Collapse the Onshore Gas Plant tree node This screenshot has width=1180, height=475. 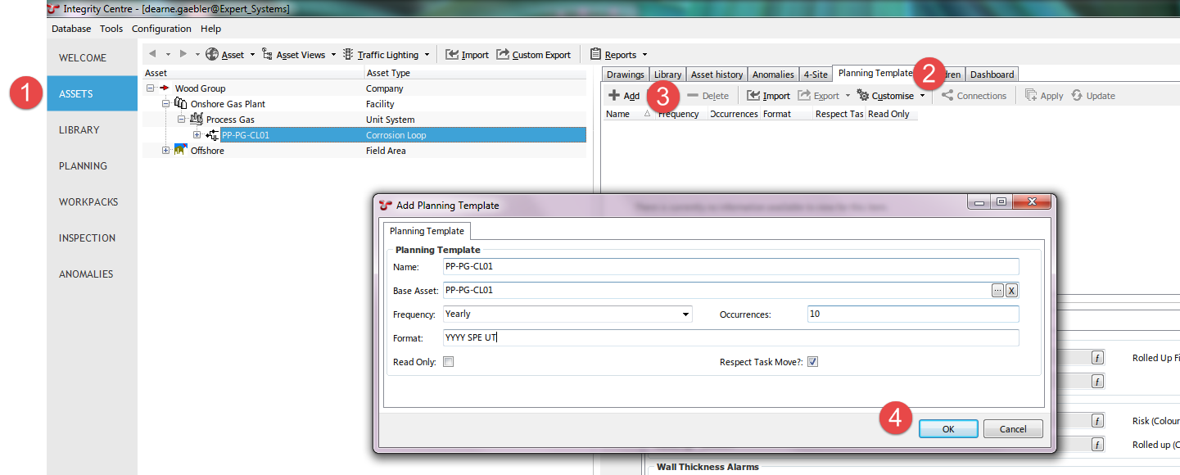pos(165,104)
